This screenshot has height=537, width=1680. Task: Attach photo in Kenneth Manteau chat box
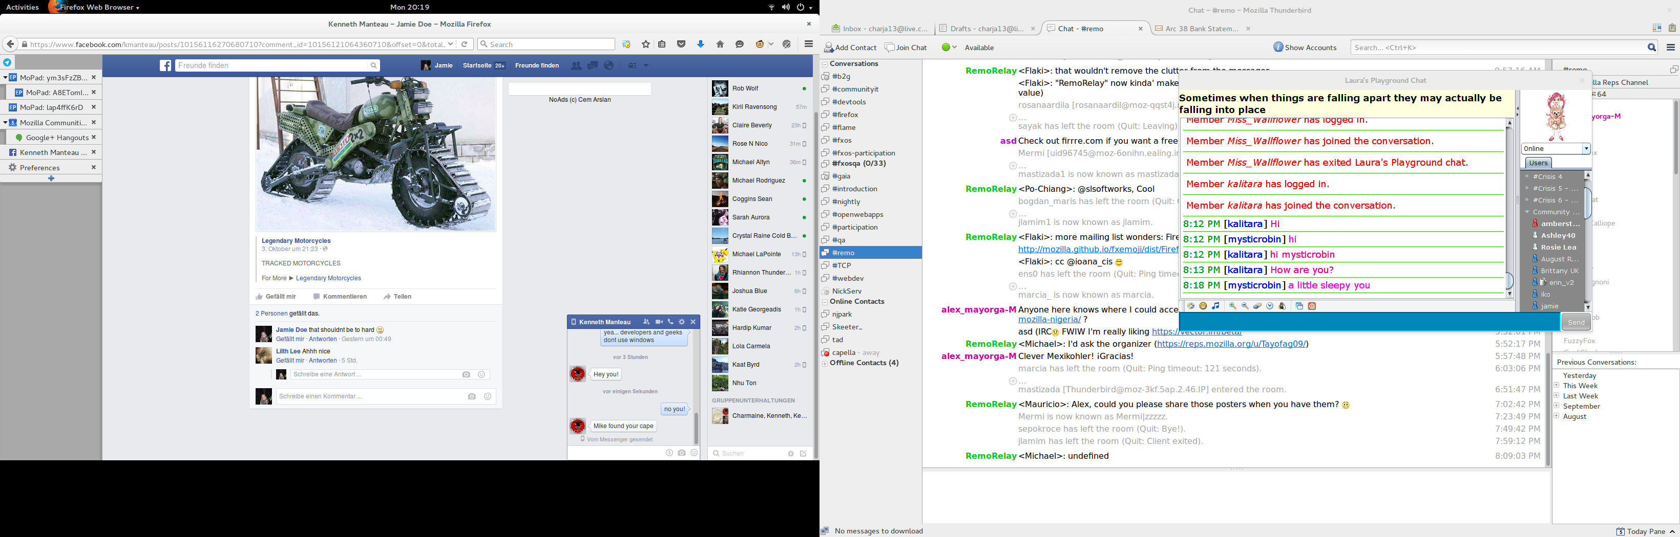tap(682, 453)
